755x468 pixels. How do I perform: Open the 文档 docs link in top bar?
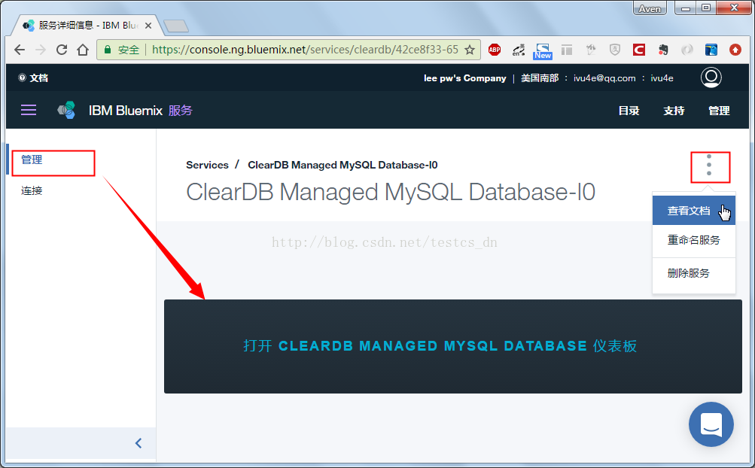pos(33,78)
